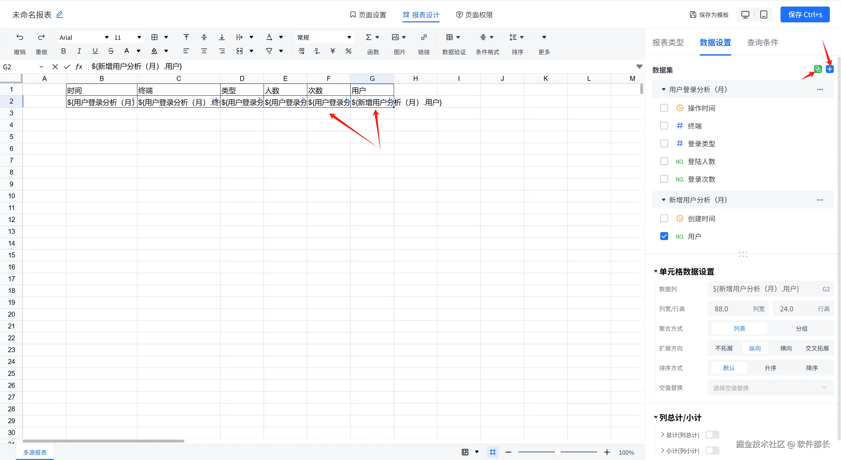Click rename pencil next to 未命名报表
Viewport: 841px width, 460px height.
[59, 14]
